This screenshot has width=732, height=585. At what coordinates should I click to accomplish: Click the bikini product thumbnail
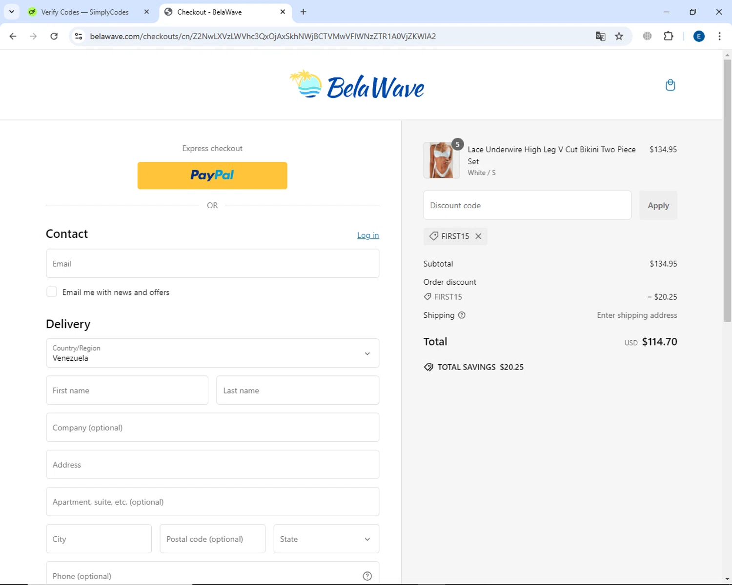point(442,160)
